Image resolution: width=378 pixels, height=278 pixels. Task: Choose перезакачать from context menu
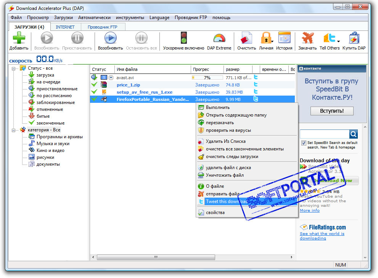click(x=247, y=123)
